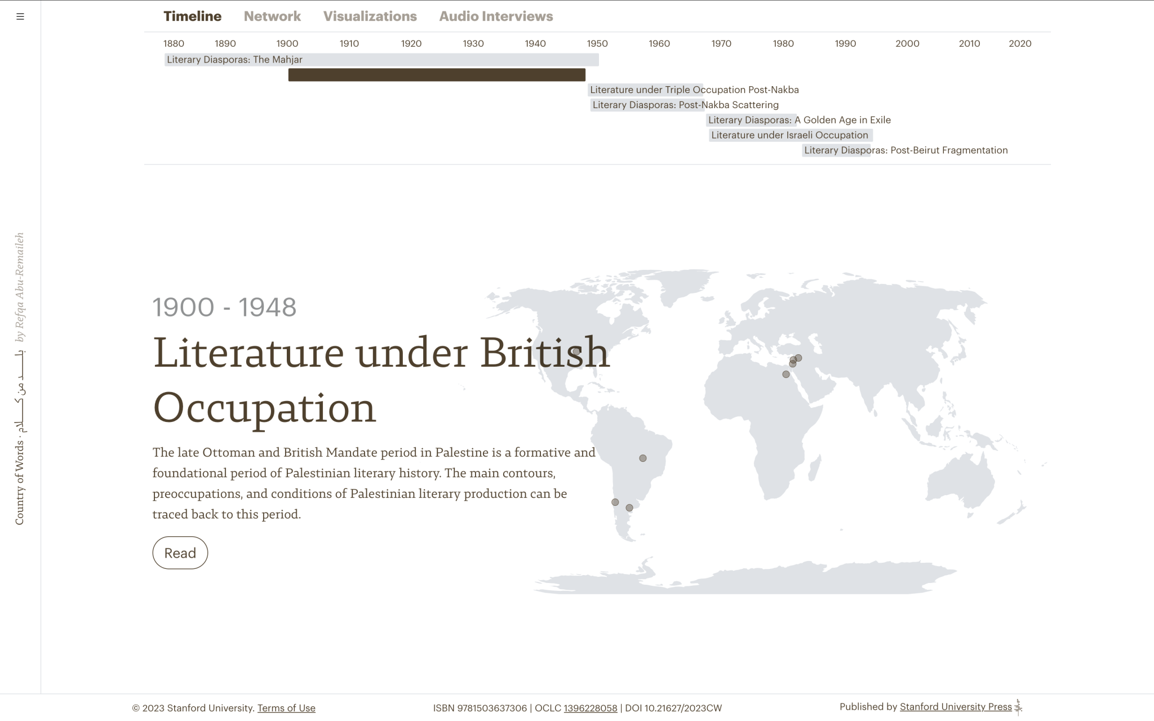The image size is (1154, 721).
Task: Click the map dot in North America
Action: [x=576, y=351]
